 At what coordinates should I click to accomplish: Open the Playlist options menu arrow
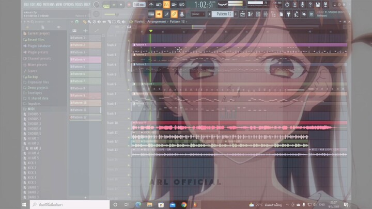(72, 22)
